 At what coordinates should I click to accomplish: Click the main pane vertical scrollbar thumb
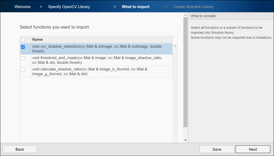(x=186, y=72)
